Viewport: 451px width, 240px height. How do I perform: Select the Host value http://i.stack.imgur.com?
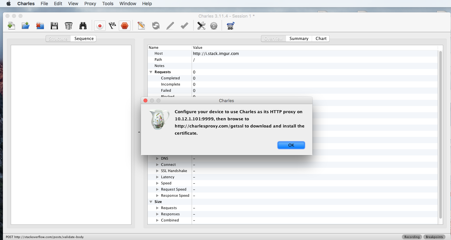tap(216, 53)
